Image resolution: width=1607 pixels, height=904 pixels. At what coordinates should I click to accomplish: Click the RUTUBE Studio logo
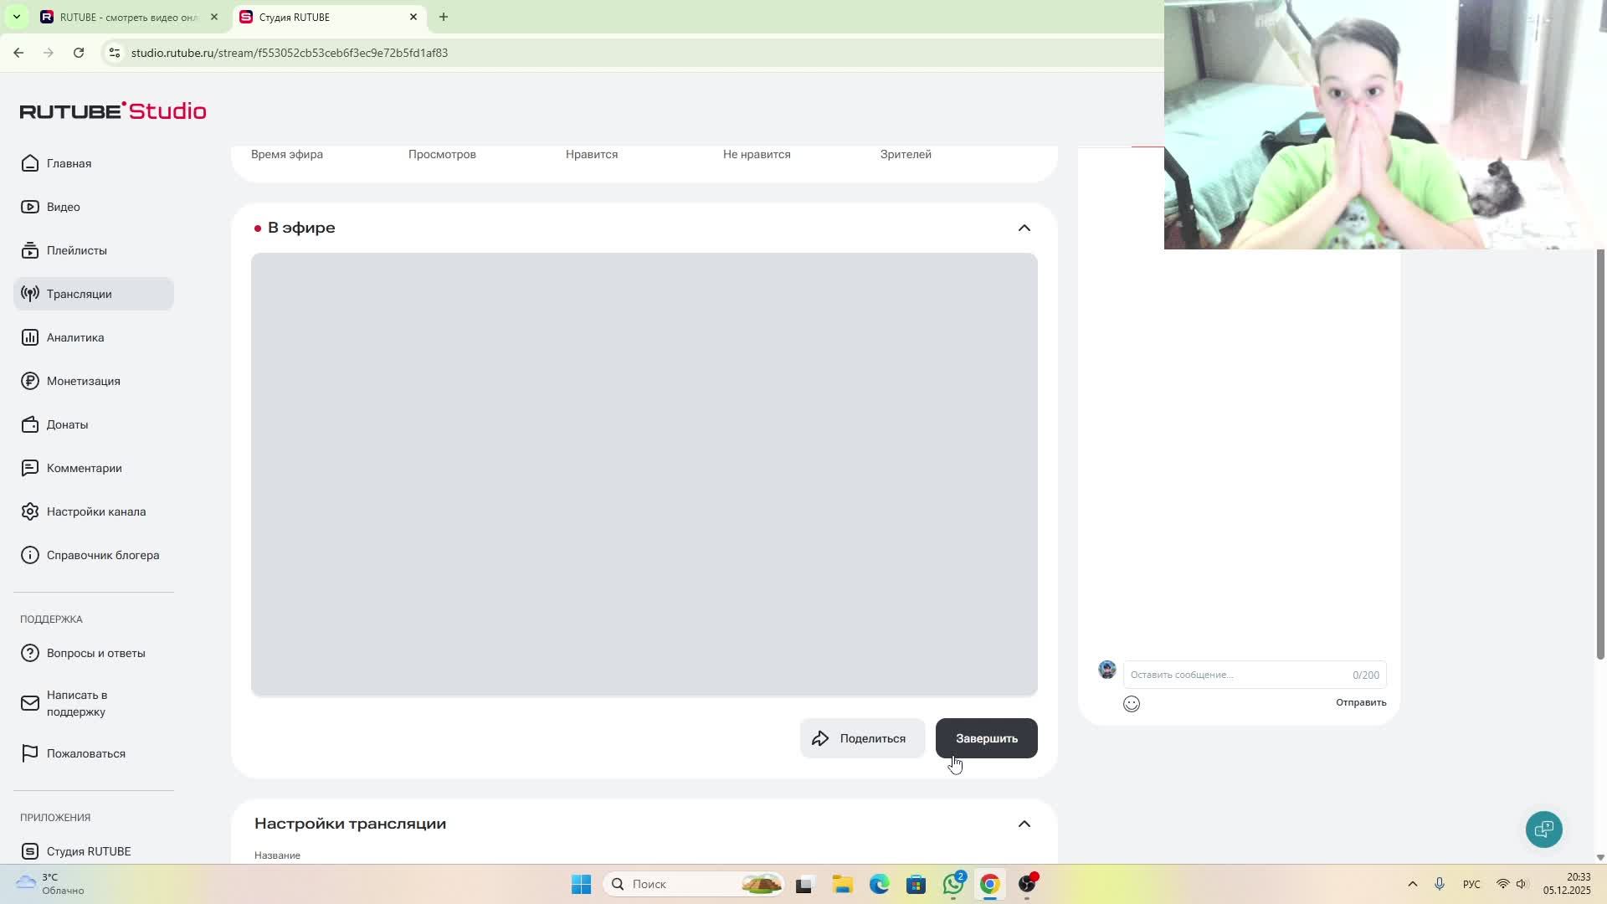(113, 110)
